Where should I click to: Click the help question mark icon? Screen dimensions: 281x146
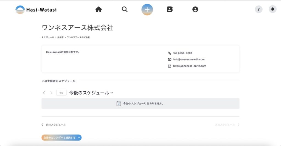click(258, 9)
